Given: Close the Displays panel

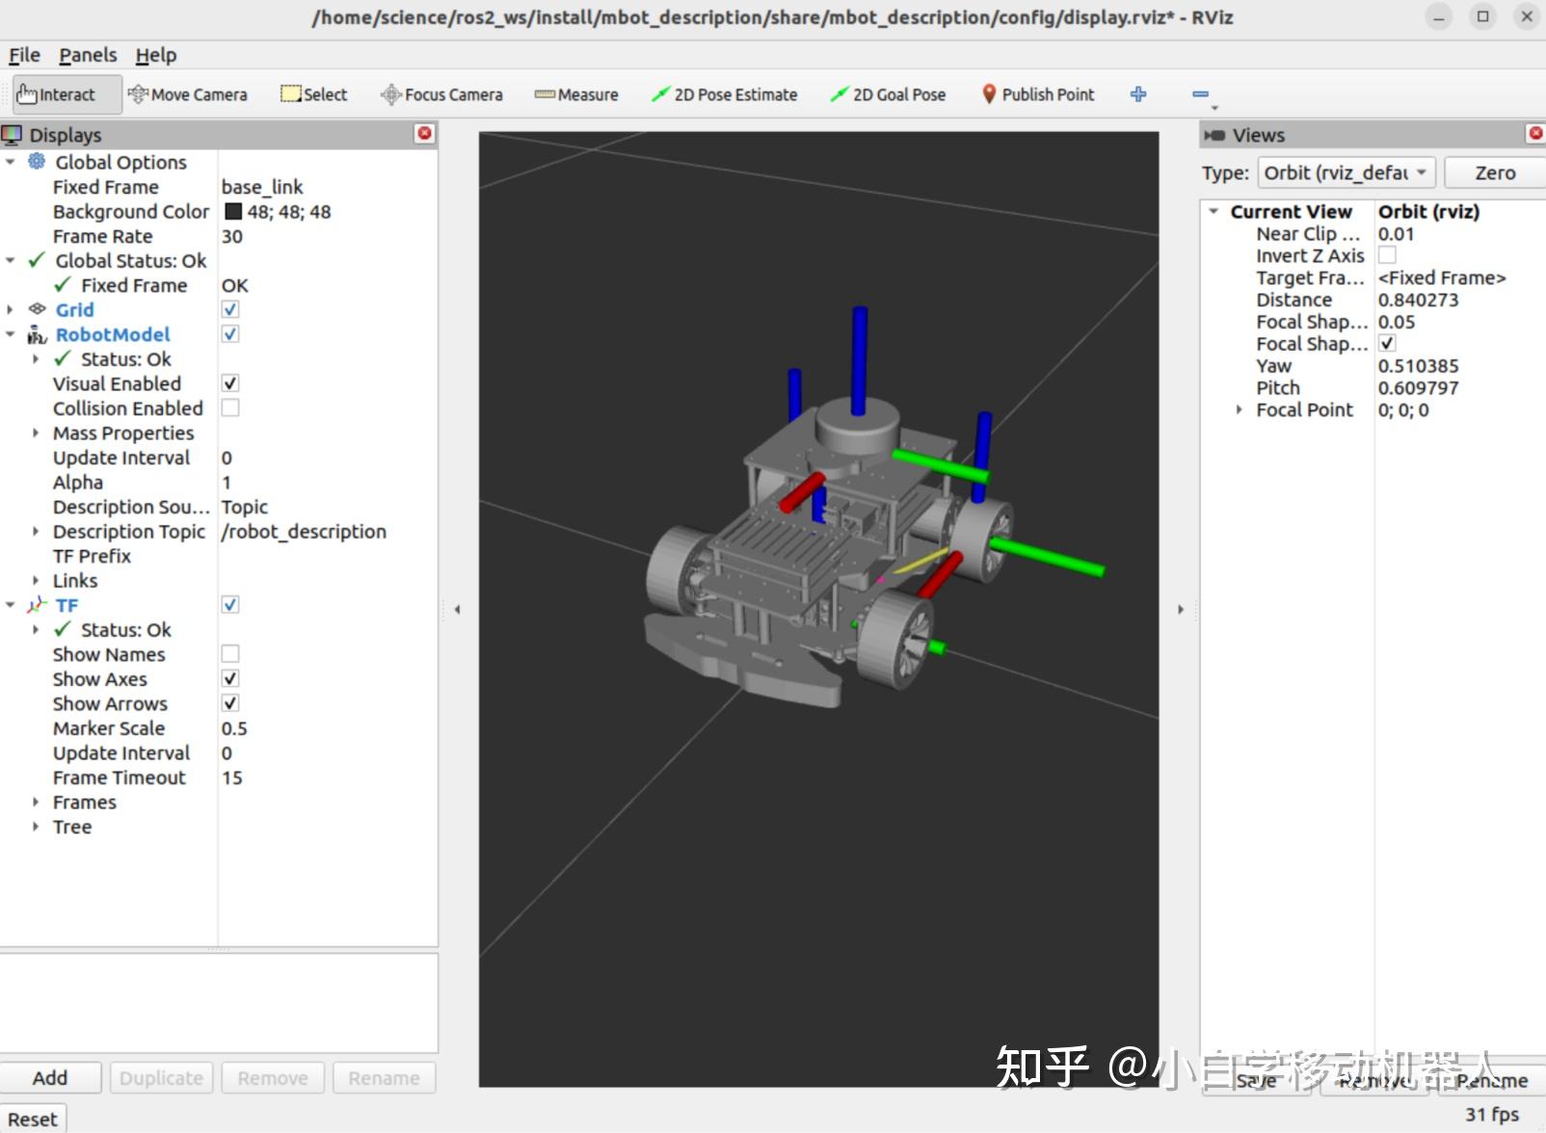Looking at the screenshot, I should point(424,134).
